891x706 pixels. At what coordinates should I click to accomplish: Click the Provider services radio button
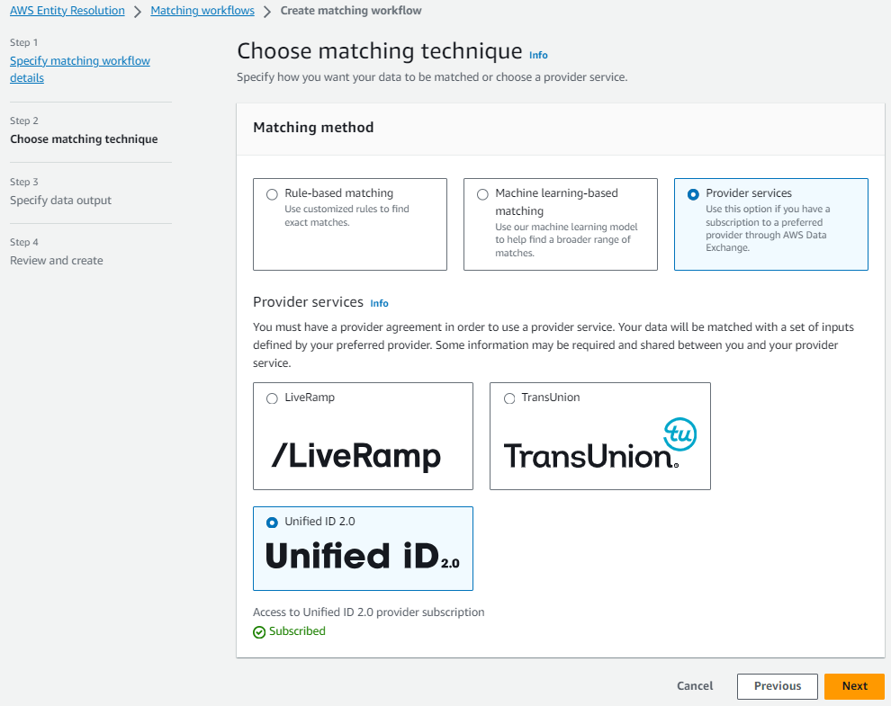coord(693,193)
